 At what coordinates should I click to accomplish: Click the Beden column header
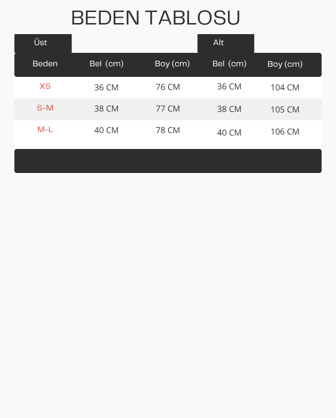click(45, 64)
